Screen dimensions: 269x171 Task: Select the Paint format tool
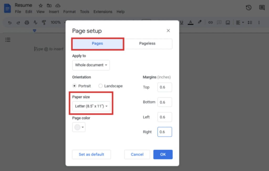coord(44,22)
